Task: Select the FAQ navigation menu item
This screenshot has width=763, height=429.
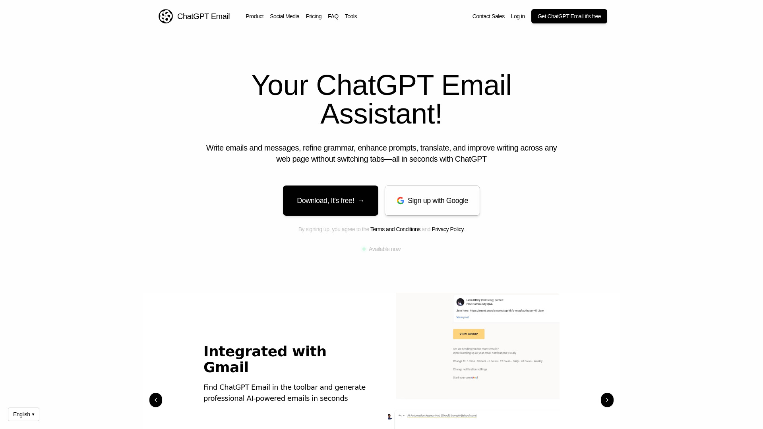Action: coord(333,16)
